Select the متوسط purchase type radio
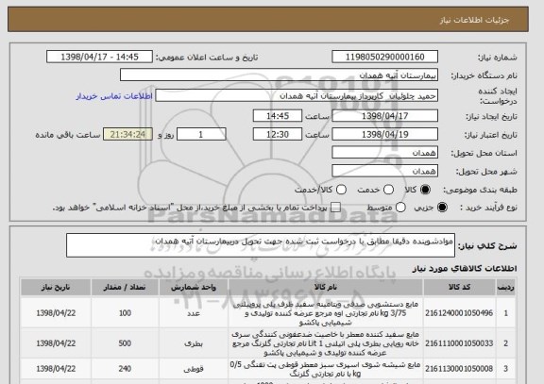Image resolution: width=544 pixels, height=384 pixels. pyautogui.click(x=400, y=208)
